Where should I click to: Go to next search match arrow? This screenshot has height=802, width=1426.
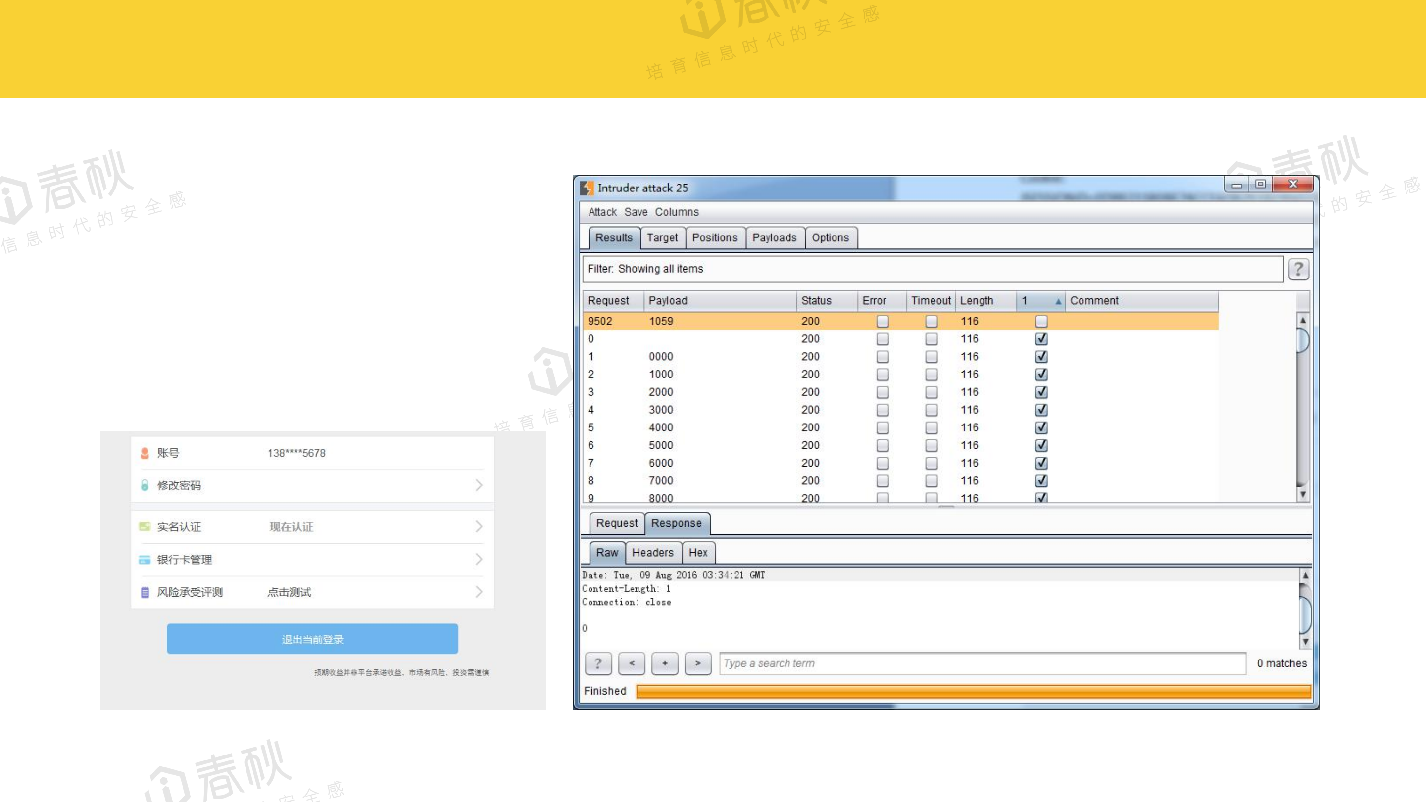[x=697, y=663]
